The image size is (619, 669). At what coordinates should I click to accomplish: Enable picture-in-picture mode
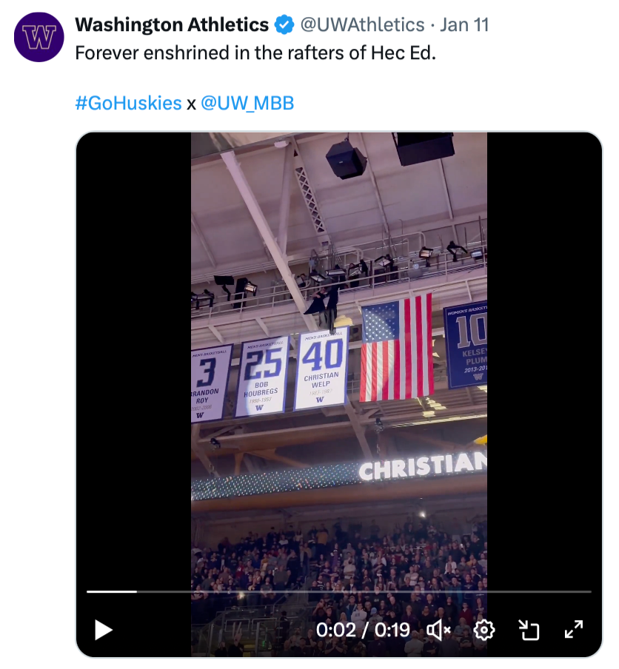tap(529, 630)
